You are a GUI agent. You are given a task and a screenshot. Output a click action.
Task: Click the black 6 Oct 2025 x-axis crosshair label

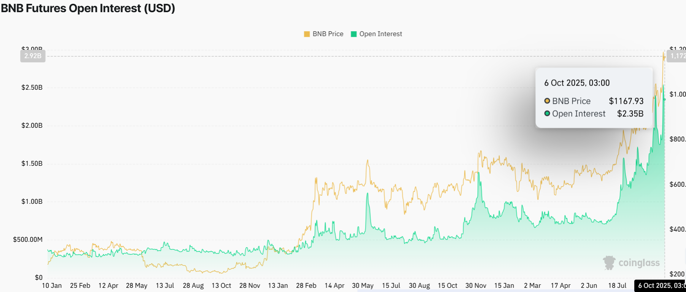pyautogui.click(x=660, y=286)
